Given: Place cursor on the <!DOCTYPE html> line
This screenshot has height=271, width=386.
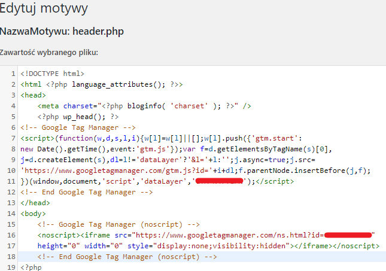Looking at the screenshot, I should [53, 74].
